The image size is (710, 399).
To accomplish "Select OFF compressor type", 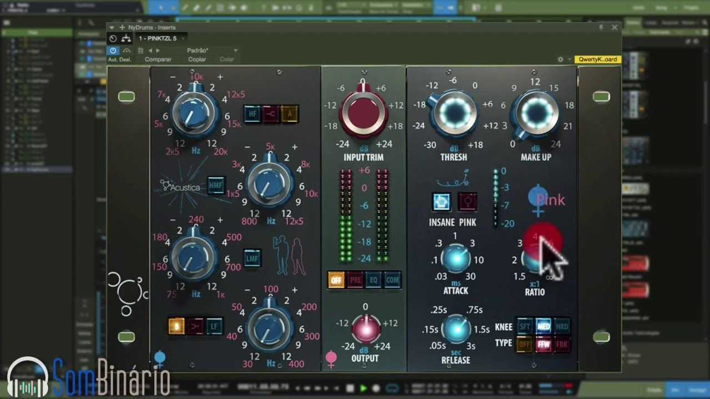I will pos(525,345).
